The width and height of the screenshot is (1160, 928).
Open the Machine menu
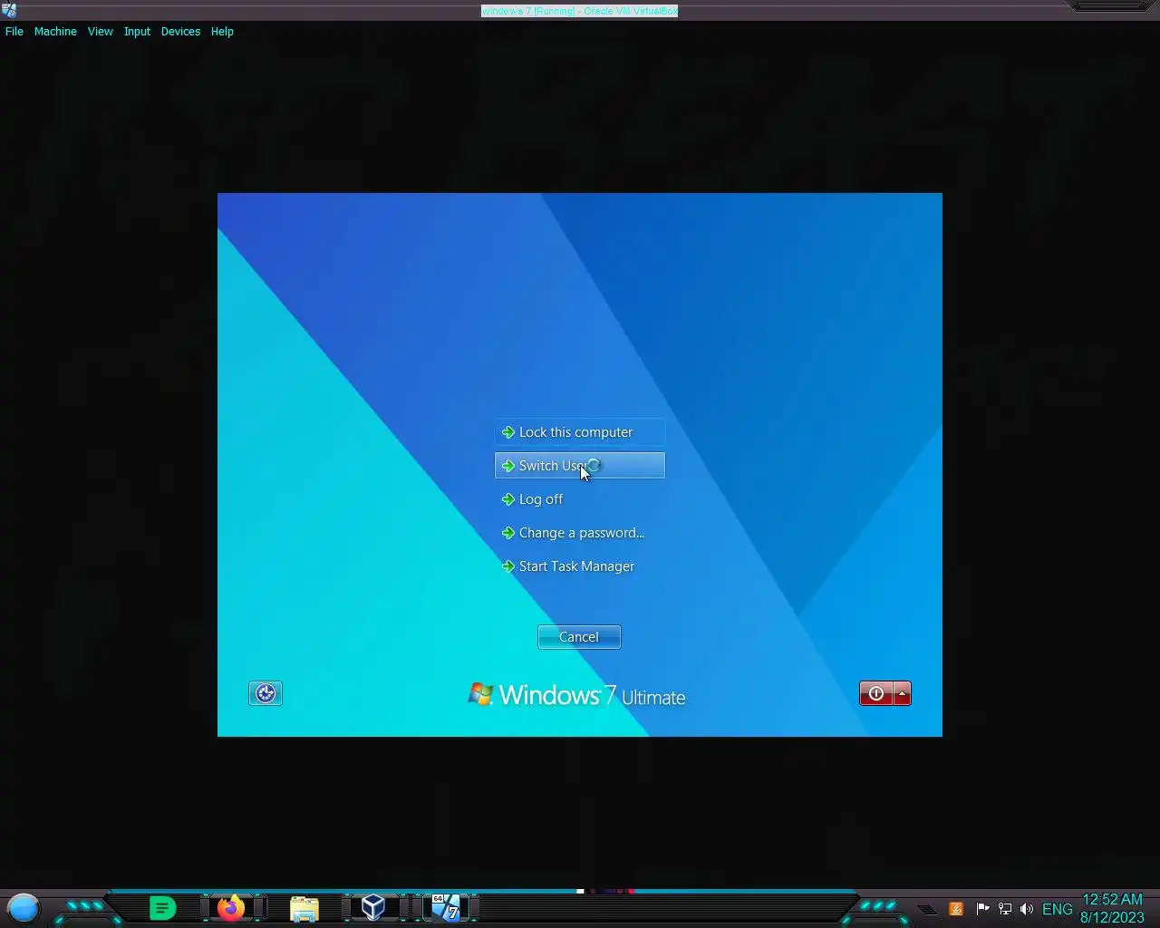(x=55, y=32)
